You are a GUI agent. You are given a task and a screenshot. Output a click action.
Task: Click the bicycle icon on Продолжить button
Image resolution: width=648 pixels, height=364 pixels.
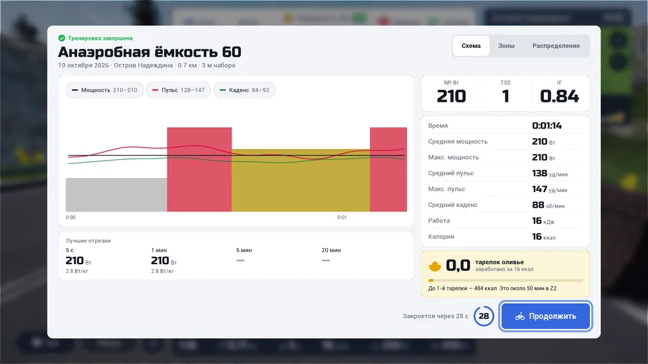point(520,317)
